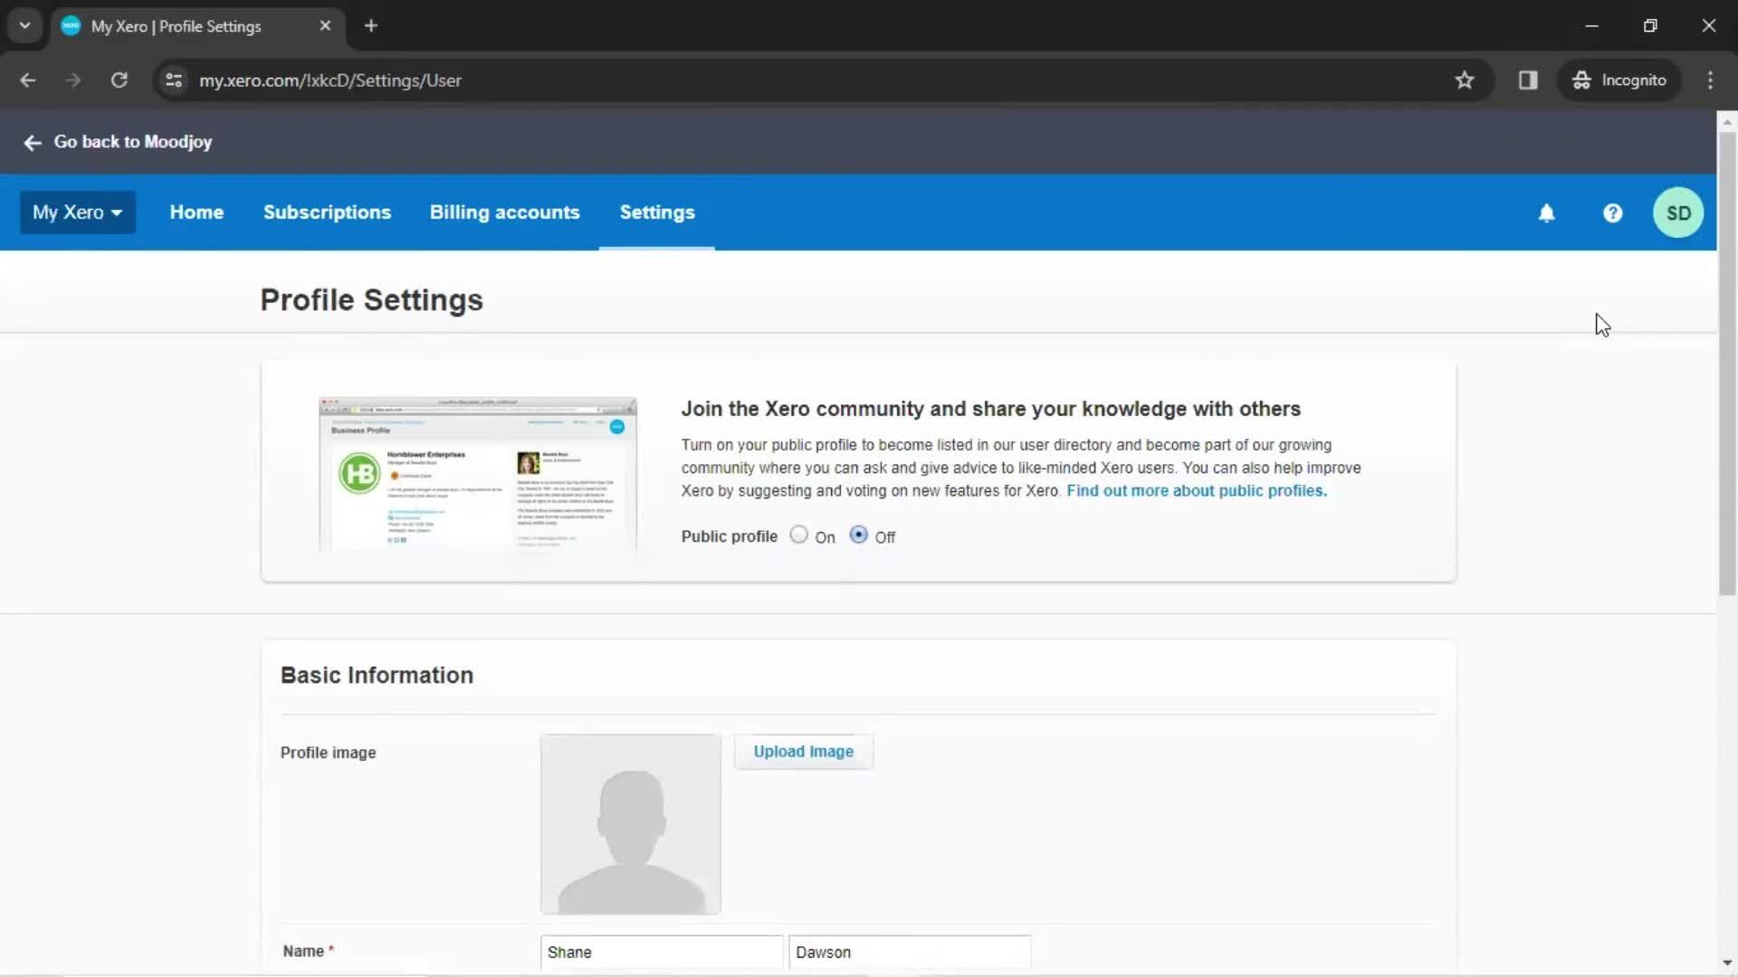Reload the page
This screenshot has width=1738, height=977.
coord(119,81)
